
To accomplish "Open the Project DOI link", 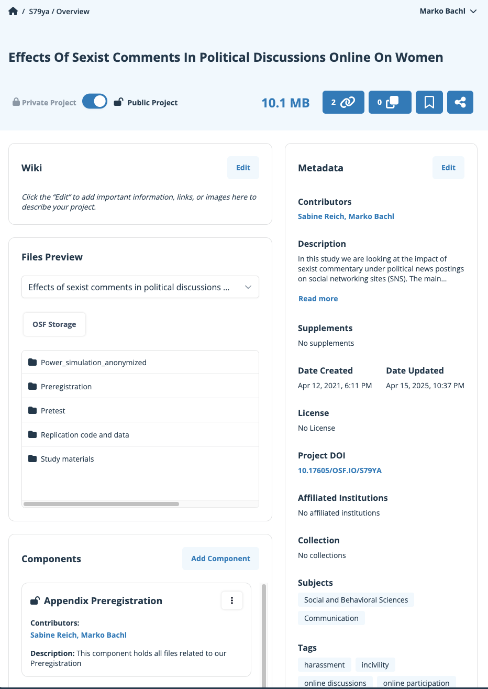I will click(339, 471).
